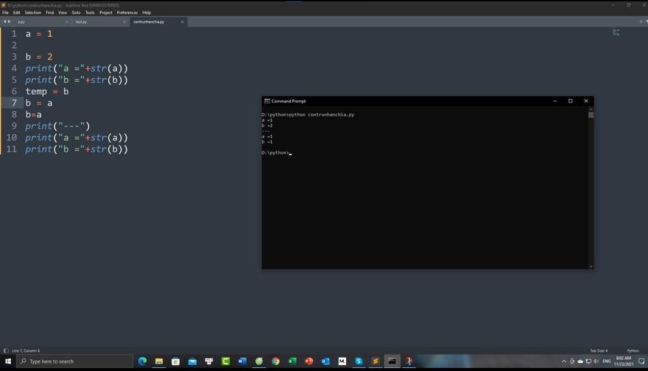The height and width of the screenshot is (371, 648).
Task: Click the network icon in system tray
Action: pyautogui.click(x=588, y=361)
